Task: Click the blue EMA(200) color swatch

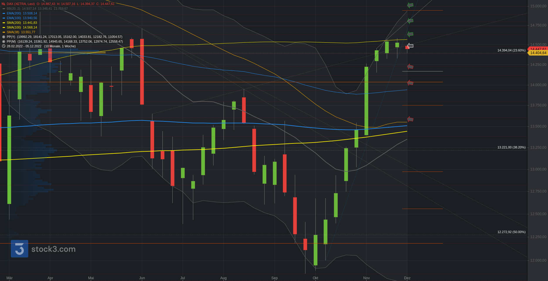Action: point(4,13)
